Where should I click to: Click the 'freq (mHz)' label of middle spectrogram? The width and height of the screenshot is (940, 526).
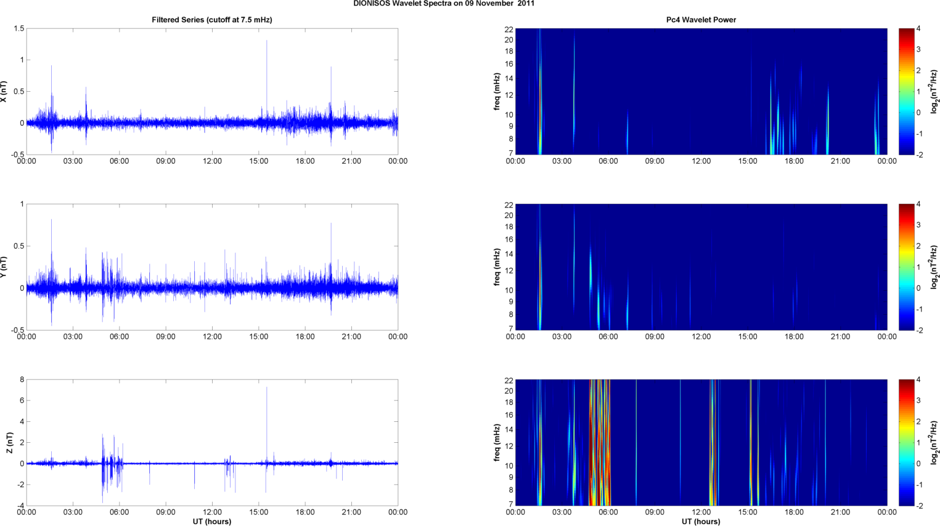pos(497,267)
